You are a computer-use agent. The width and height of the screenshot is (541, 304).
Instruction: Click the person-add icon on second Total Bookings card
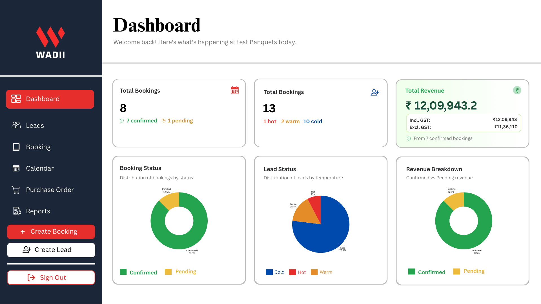click(375, 92)
